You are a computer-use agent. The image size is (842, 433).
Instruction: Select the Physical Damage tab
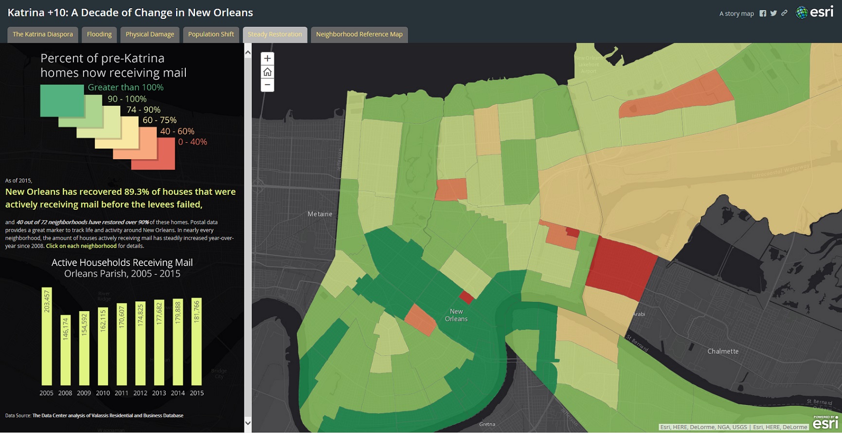point(150,34)
